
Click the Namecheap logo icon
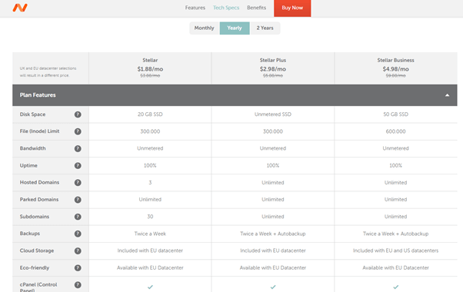pos(20,8)
